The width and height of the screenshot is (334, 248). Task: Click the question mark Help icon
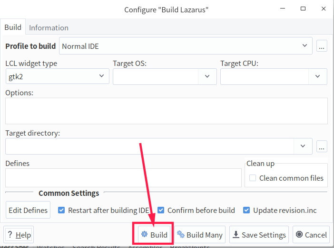[10, 234]
